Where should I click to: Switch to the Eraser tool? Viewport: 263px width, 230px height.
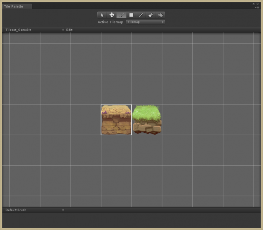click(151, 15)
